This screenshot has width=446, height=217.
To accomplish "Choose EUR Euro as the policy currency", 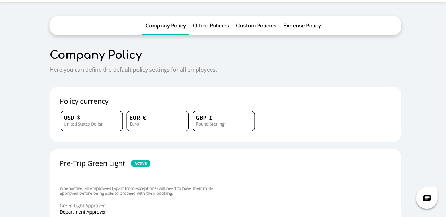I will tap(157, 121).
